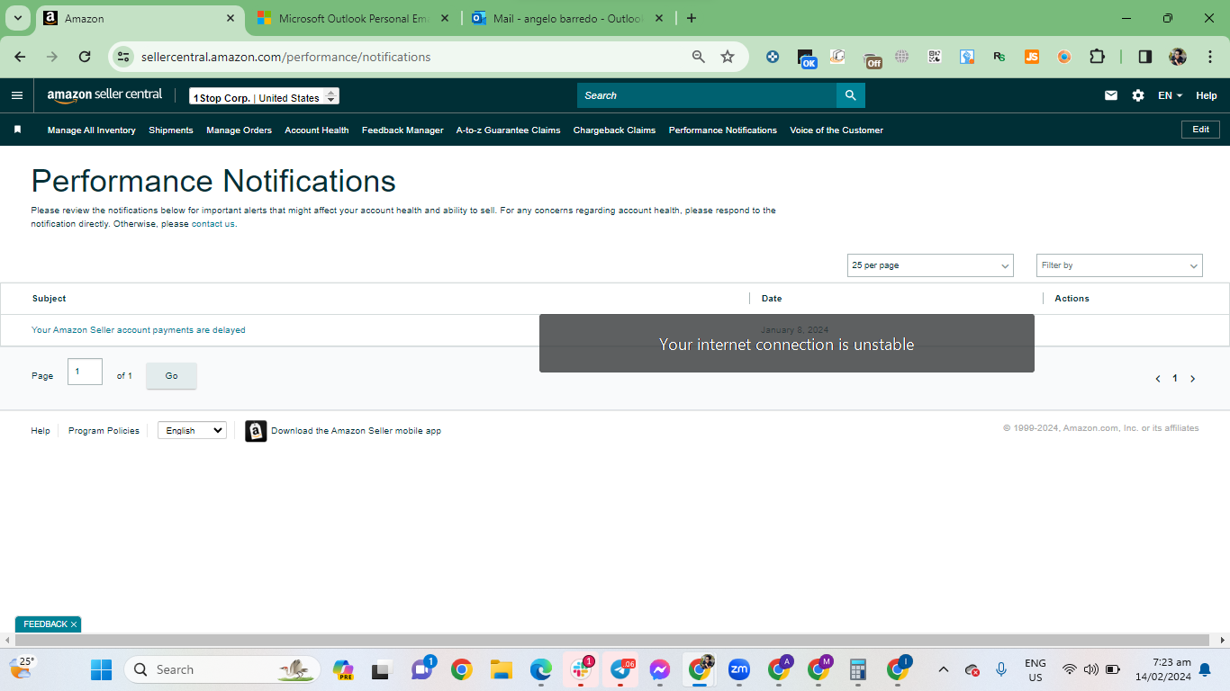This screenshot has width=1230, height=691.
Task: Click Download the Amazon Seller mobile app
Action: tap(357, 431)
